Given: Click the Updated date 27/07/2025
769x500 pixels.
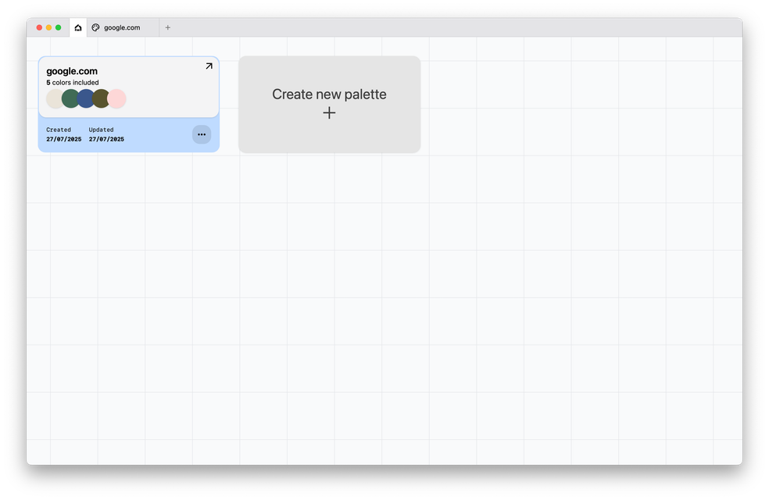Looking at the screenshot, I should (x=106, y=139).
